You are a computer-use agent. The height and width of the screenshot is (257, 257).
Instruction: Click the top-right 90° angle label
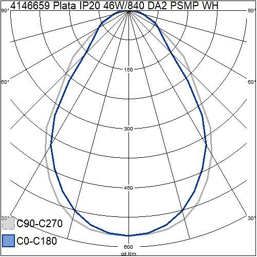pyautogui.click(x=252, y=11)
